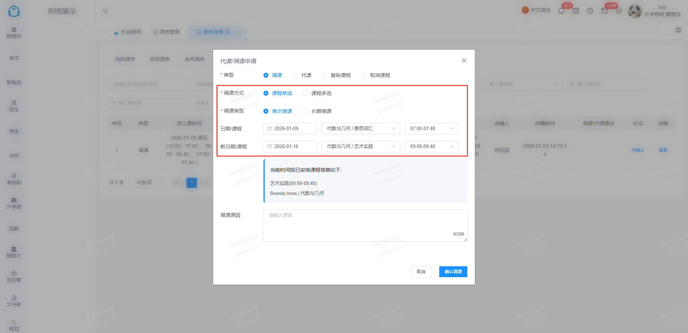The height and width of the screenshot is (333, 688).
Task: Open the calendar icon in top bar
Action: pos(576,11)
